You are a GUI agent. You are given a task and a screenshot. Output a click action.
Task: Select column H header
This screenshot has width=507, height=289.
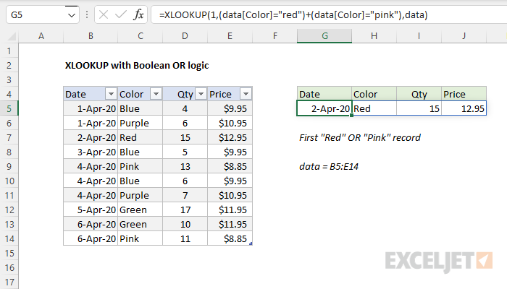click(x=374, y=36)
